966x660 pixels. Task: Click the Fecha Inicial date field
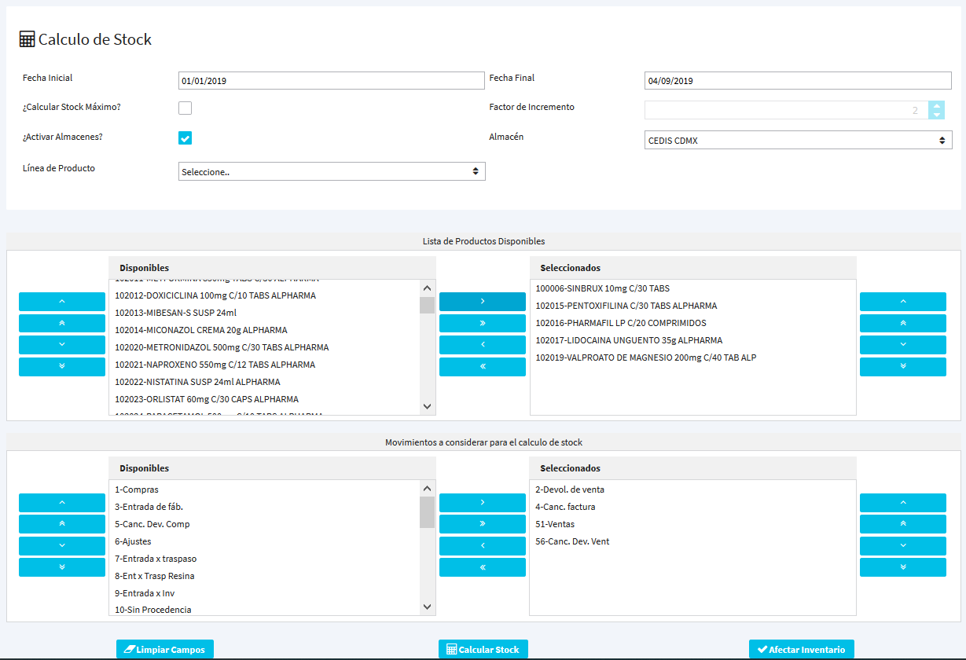click(x=331, y=81)
